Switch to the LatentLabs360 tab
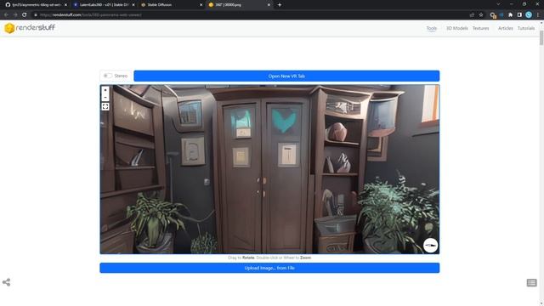Viewport: 544px width, 306px height. [x=104, y=5]
